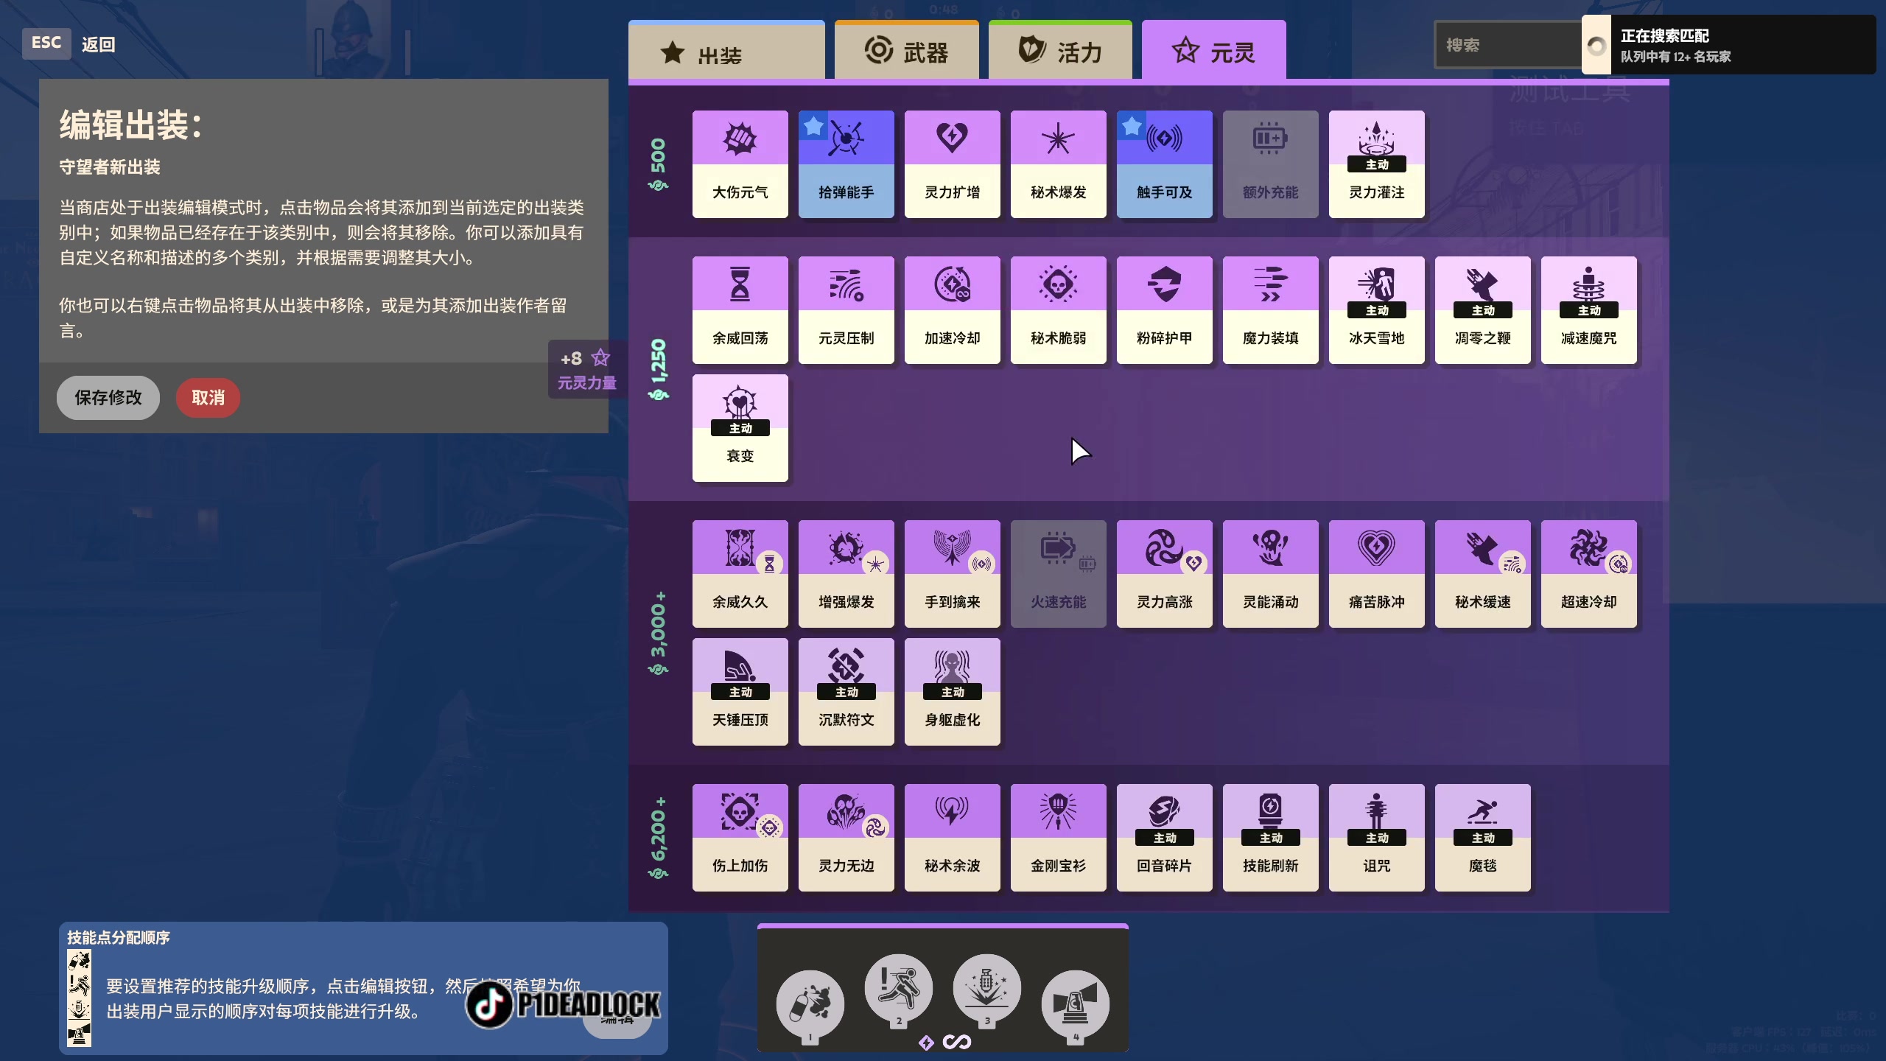Select the 余威久久 item
The height and width of the screenshot is (1061, 1886).
(740, 573)
